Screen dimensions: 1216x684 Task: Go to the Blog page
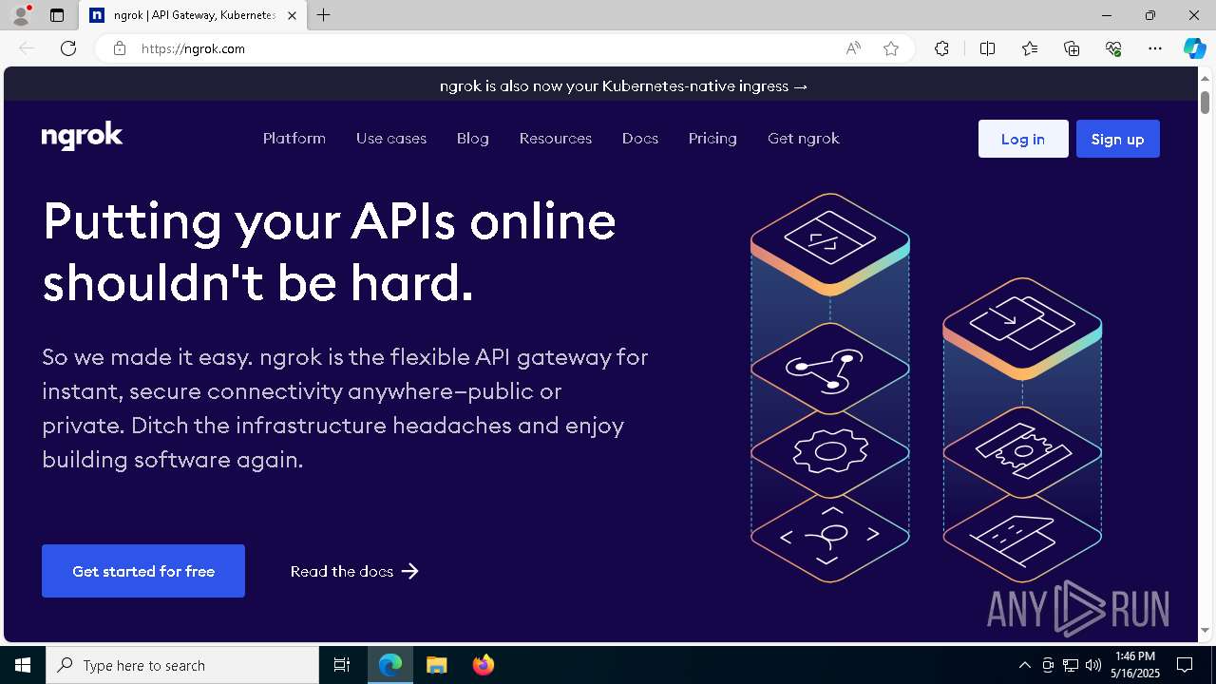tap(473, 139)
